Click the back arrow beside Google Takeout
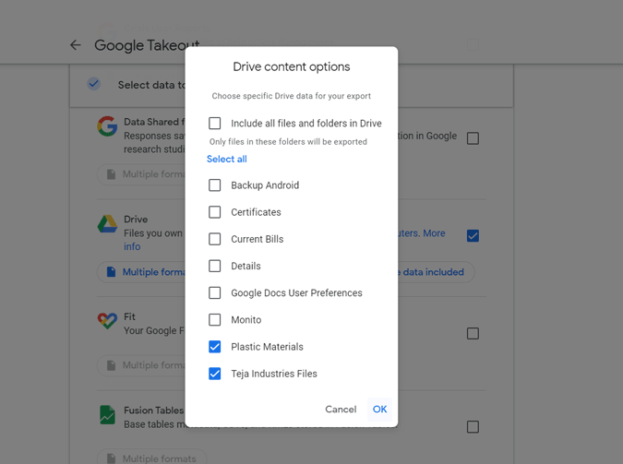 [76, 45]
